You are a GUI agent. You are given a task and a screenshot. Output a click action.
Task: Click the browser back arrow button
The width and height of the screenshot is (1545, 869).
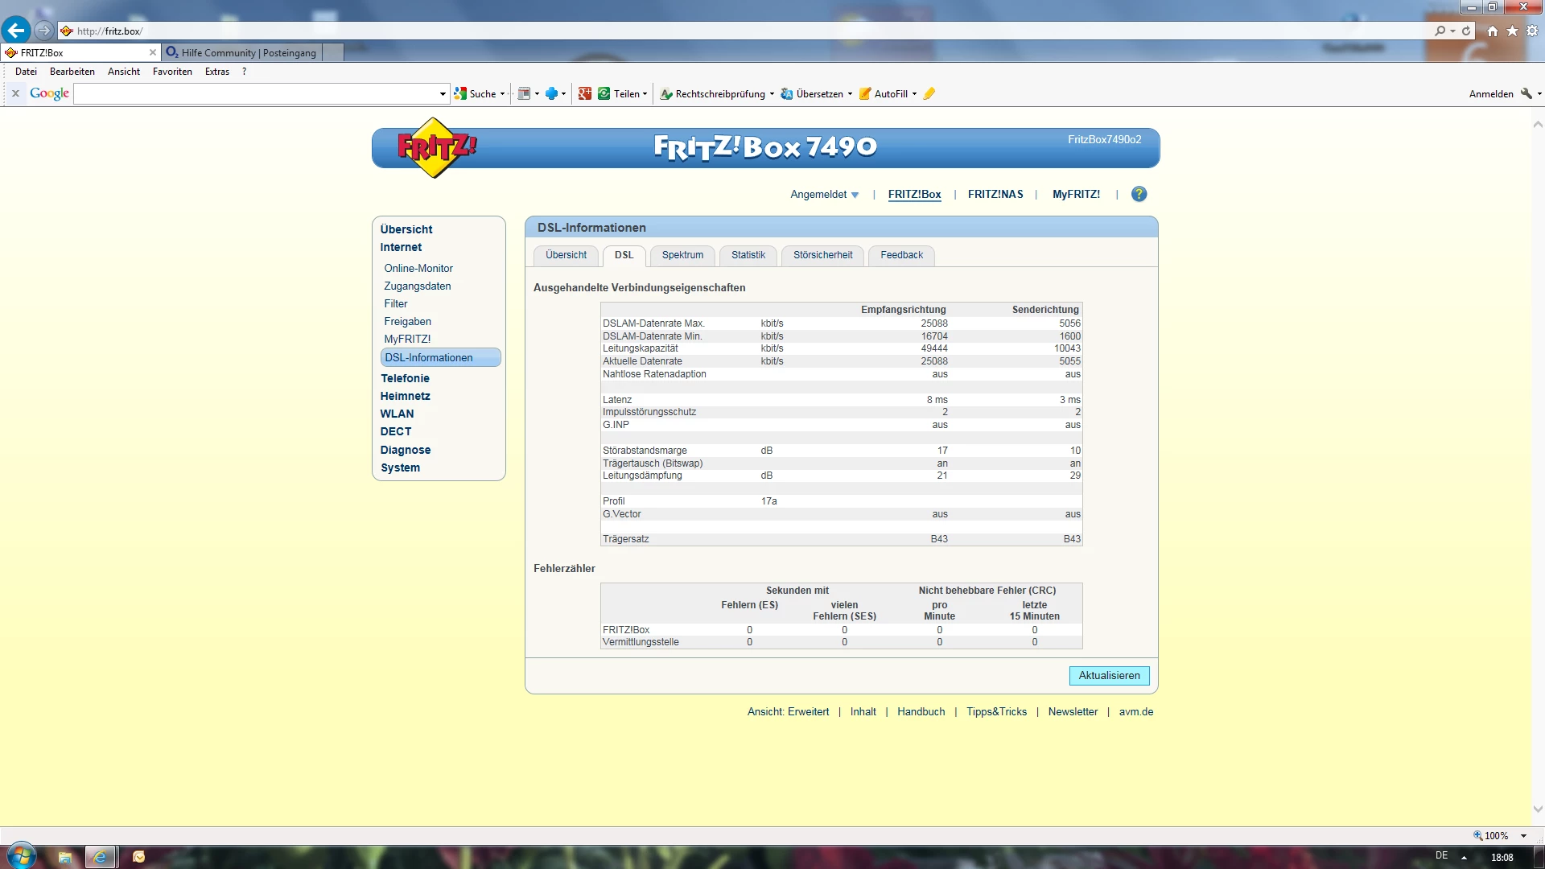pyautogui.click(x=16, y=31)
